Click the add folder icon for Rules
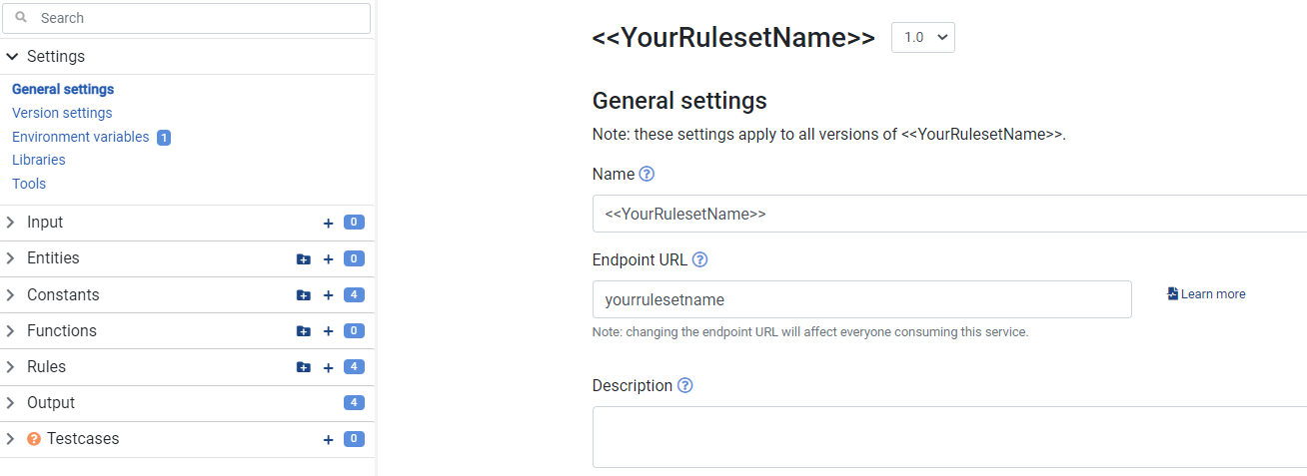The height and width of the screenshot is (476, 1307). (x=304, y=367)
